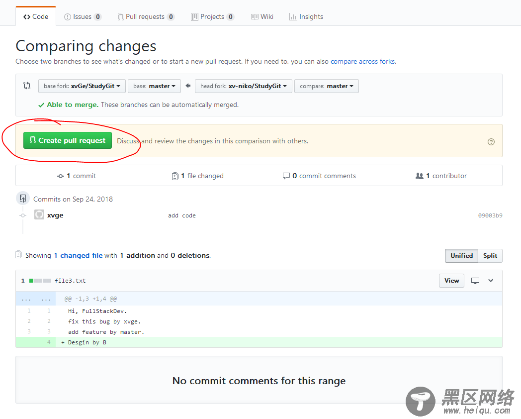Viewport: 521px width, 419px height.
Task: Click the display rich diff monitor icon
Action: click(475, 281)
